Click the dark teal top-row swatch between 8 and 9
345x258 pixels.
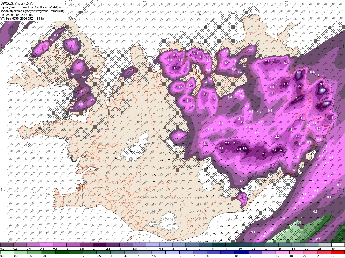(x=219, y=245)
